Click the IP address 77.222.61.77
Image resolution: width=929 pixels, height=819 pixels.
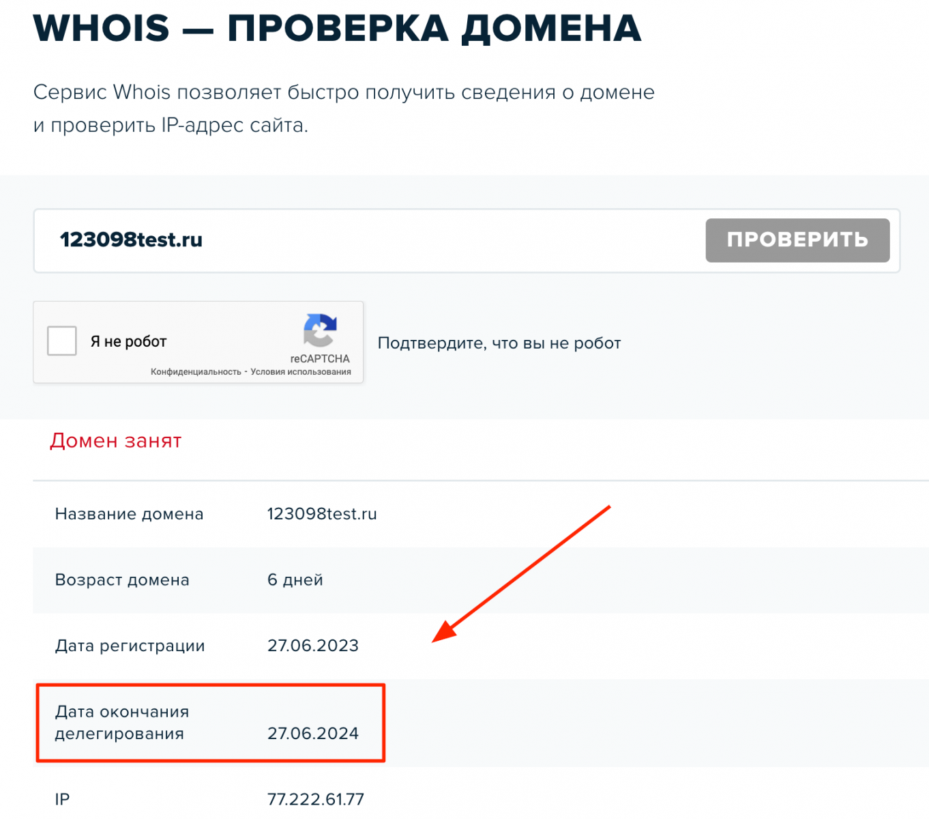(x=315, y=799)
